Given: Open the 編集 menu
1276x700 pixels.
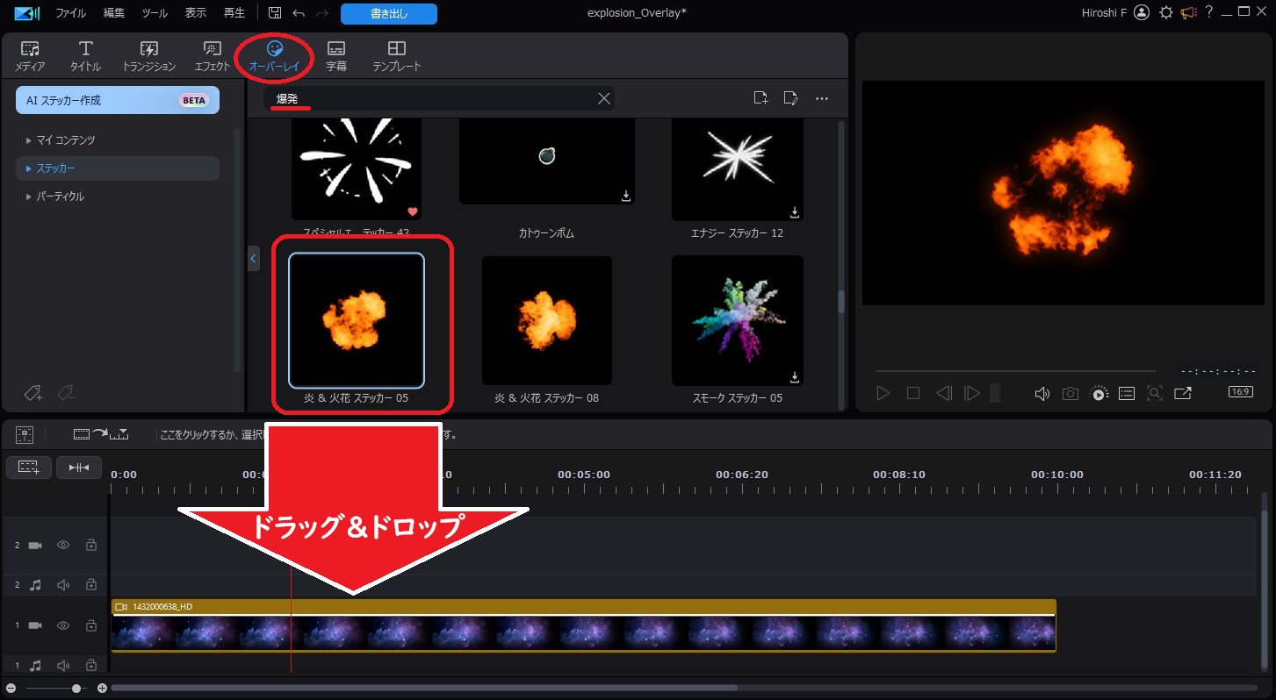Looking at the screenshot, I should tap(114, 13).
